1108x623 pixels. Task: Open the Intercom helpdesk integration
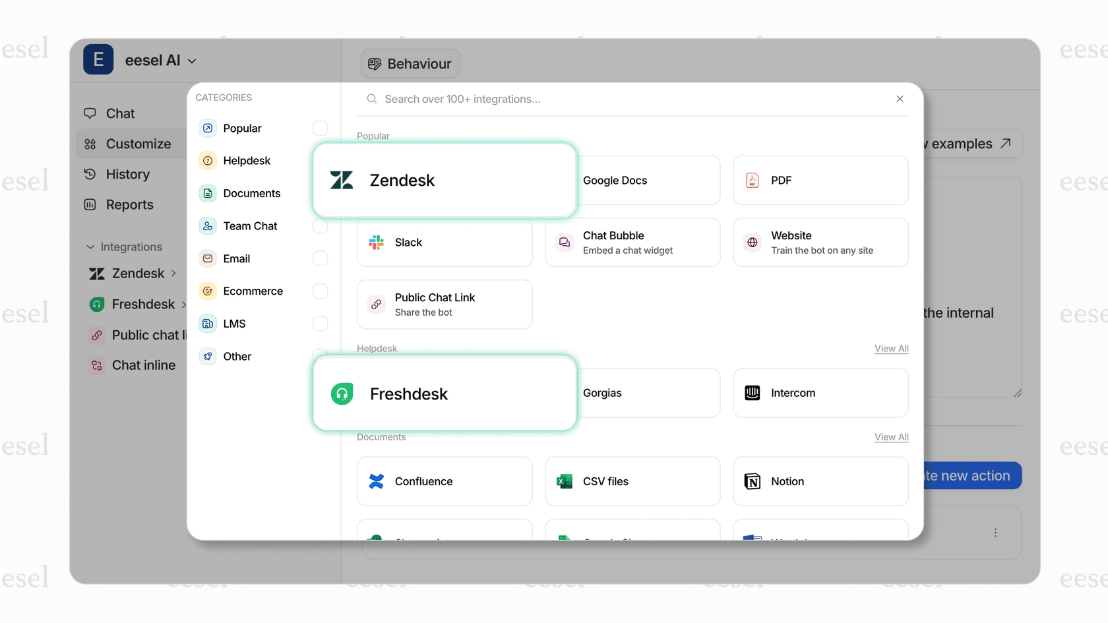point(820,393)
